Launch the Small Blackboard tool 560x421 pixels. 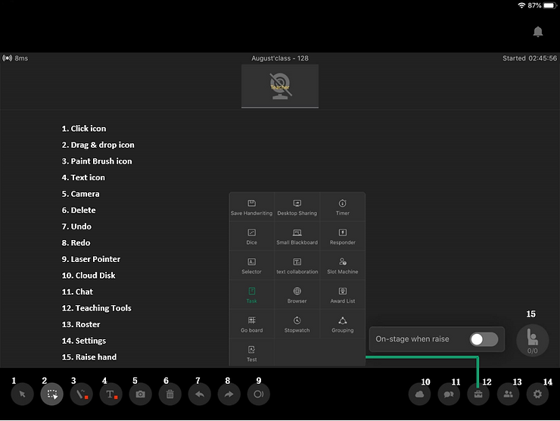[x=297, y=236]
